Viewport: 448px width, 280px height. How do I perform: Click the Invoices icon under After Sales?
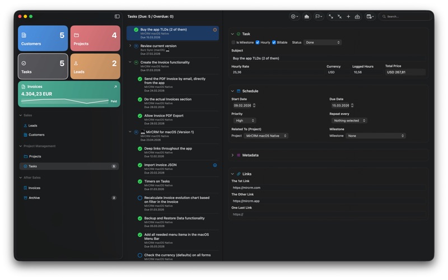point(25,188)
